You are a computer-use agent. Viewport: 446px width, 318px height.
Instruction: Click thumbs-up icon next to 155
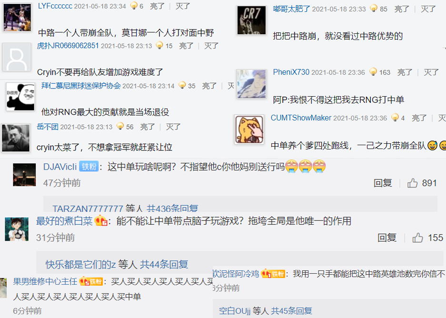pyautogui.click(x=417, y=238)
